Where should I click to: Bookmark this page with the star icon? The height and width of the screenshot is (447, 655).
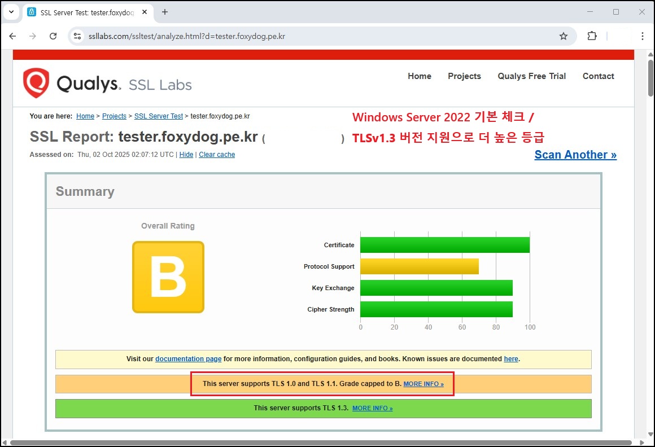pos(564,36)
